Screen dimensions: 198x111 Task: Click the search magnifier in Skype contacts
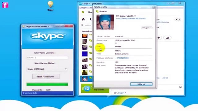(82, 25)
